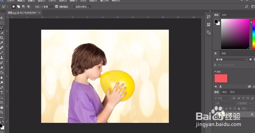Viewport: 255px width, 133px height.
Task: Toggle type layer filter in Layers panel
Action: 243,98
